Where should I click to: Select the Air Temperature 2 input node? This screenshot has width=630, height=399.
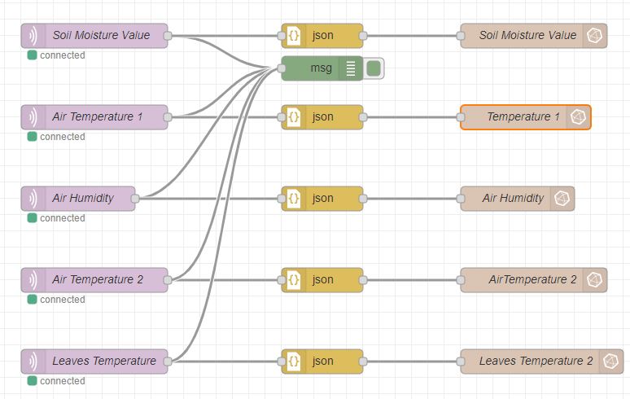(x=98, y=280)
